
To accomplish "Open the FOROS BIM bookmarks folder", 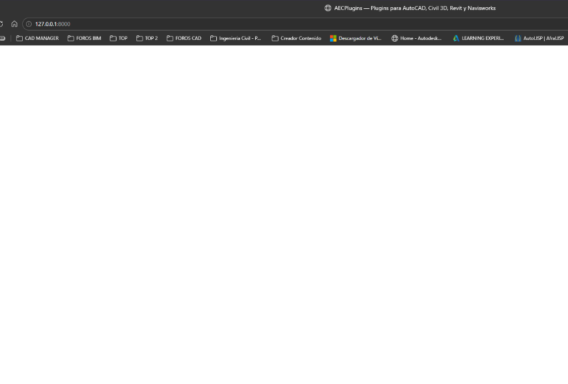I will click(84, 38).
